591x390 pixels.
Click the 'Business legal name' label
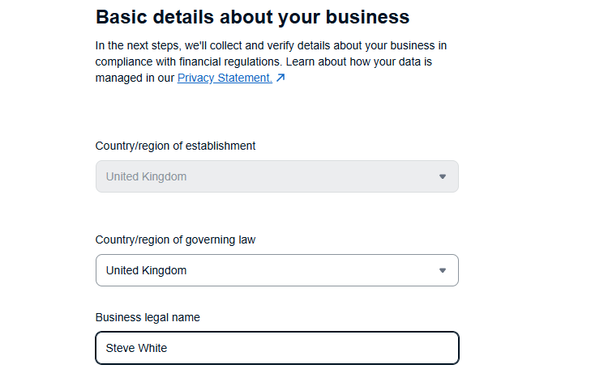click(148, 317)
